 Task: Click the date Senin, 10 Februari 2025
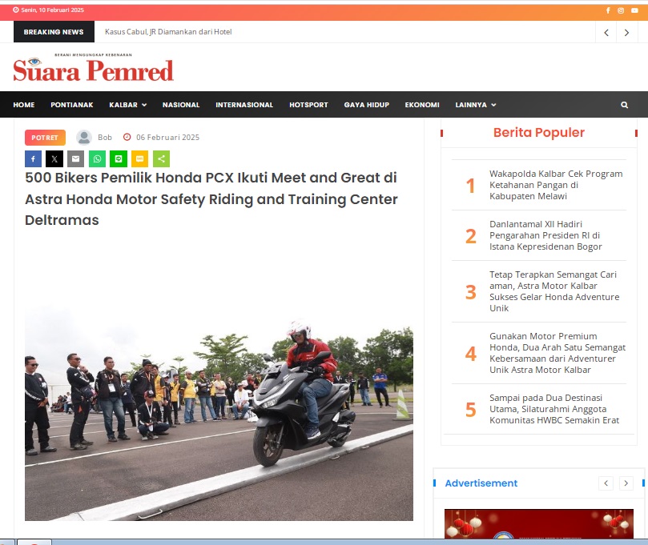coord(53,10)
